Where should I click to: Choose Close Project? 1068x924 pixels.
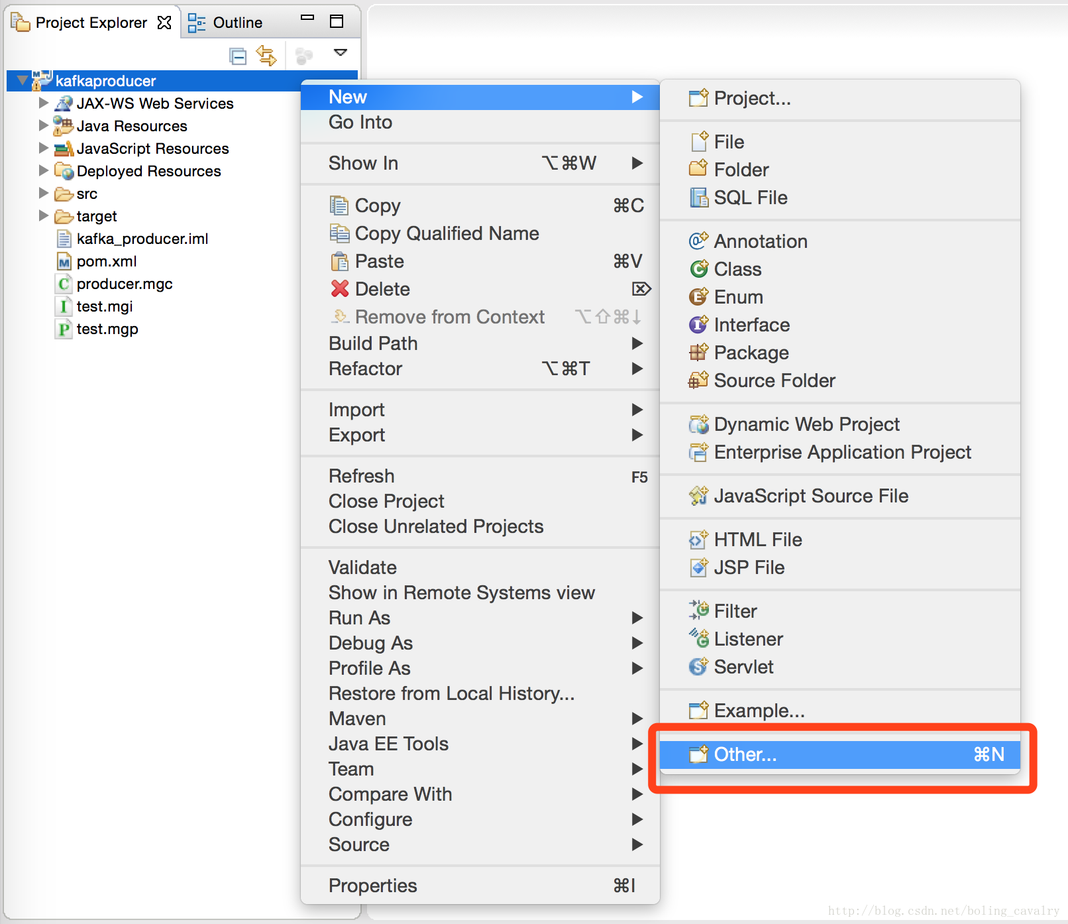[x=480, y=501]
